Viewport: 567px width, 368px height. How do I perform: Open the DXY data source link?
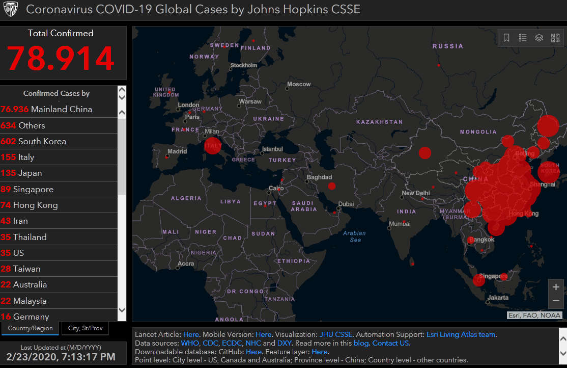pyautogui.click(x=284, y=344)
